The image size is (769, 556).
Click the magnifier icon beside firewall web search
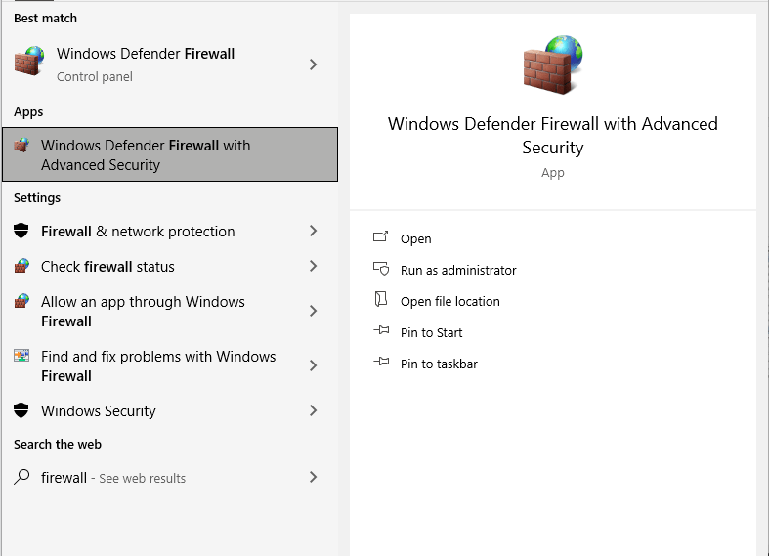tap(21, 478)
